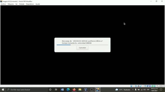Image resolution: width=165 pixels, height=92 pixels.
Task: Click the 'Descarga de' file name text
Action: (x=82, y=41)
